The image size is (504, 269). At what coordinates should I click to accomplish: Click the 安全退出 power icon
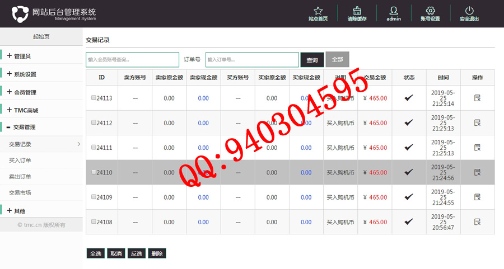(x=469, y=11)
